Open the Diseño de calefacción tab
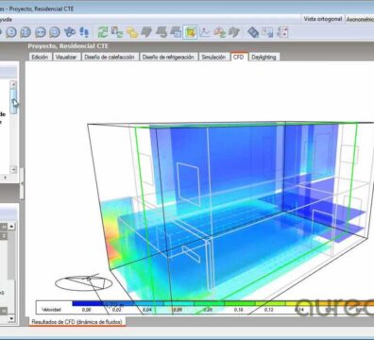Screen dimensions: 374x340 [x=110, y=57]
